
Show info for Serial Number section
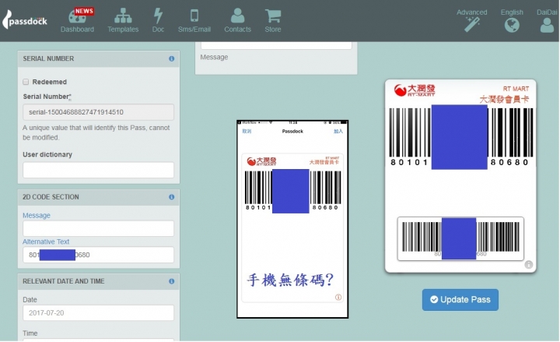[171, 58]
